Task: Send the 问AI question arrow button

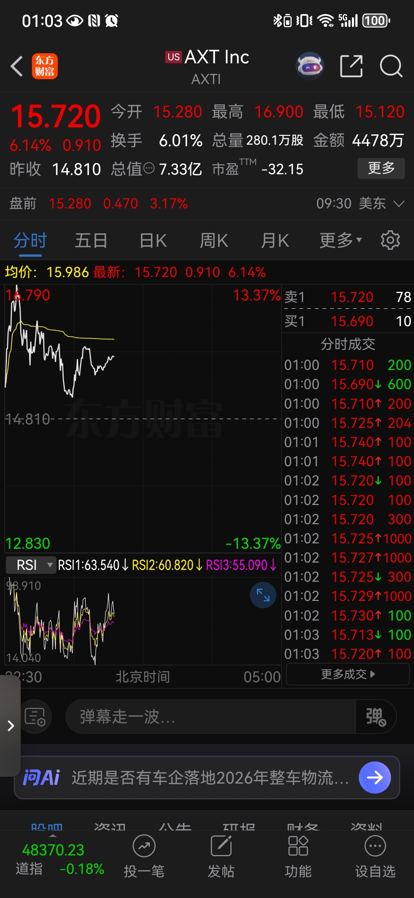Action: coord(375,777)
